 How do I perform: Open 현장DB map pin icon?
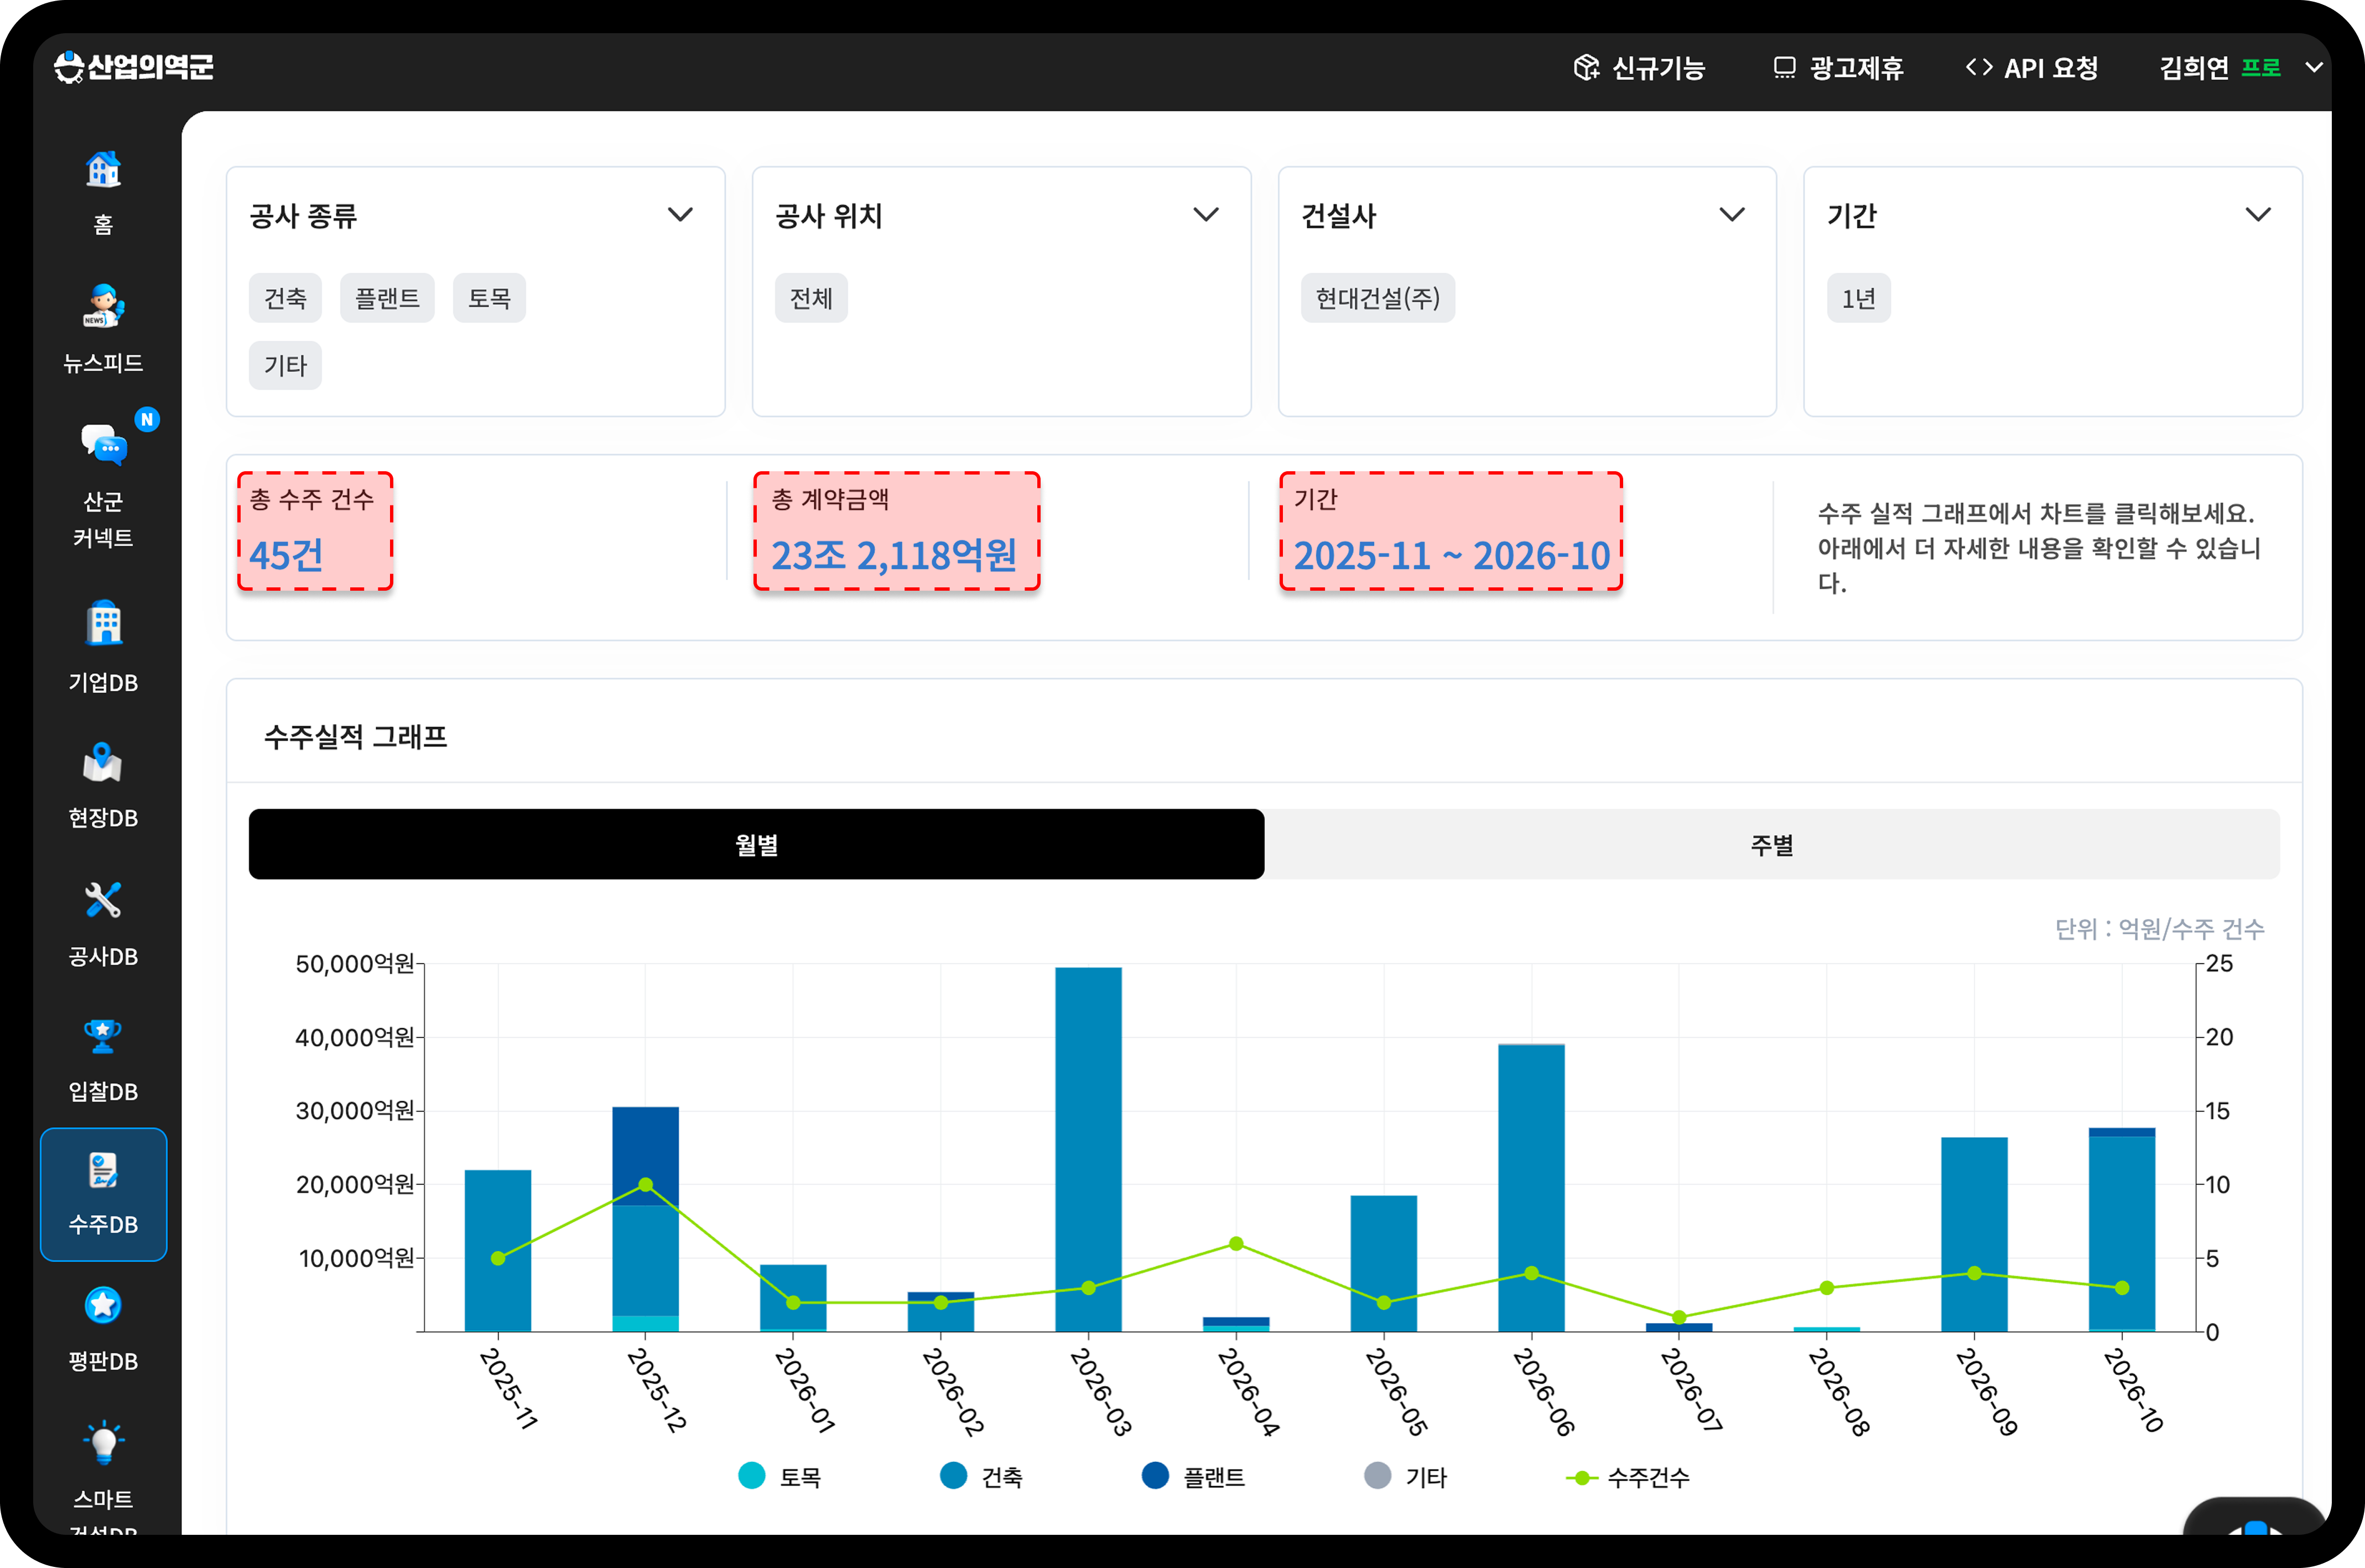103,762
